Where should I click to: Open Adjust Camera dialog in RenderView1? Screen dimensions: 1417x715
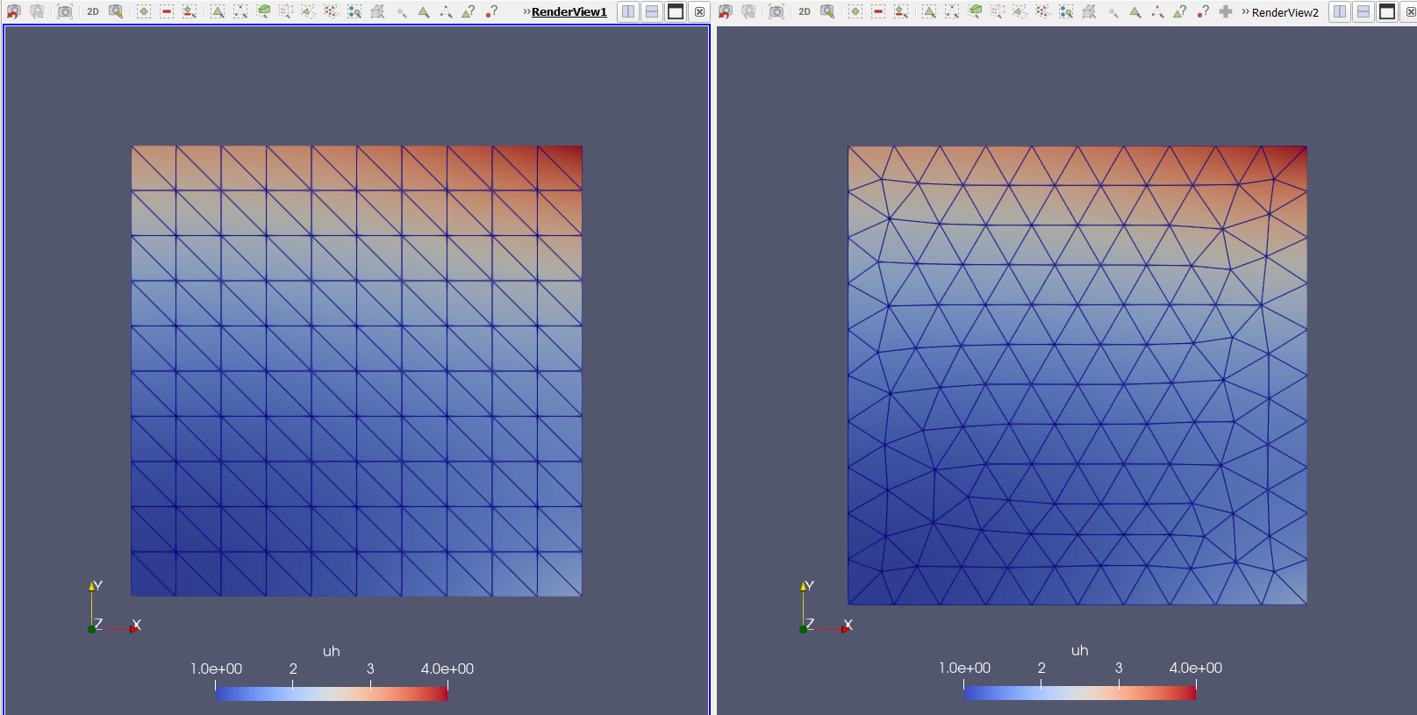[115, 11]
